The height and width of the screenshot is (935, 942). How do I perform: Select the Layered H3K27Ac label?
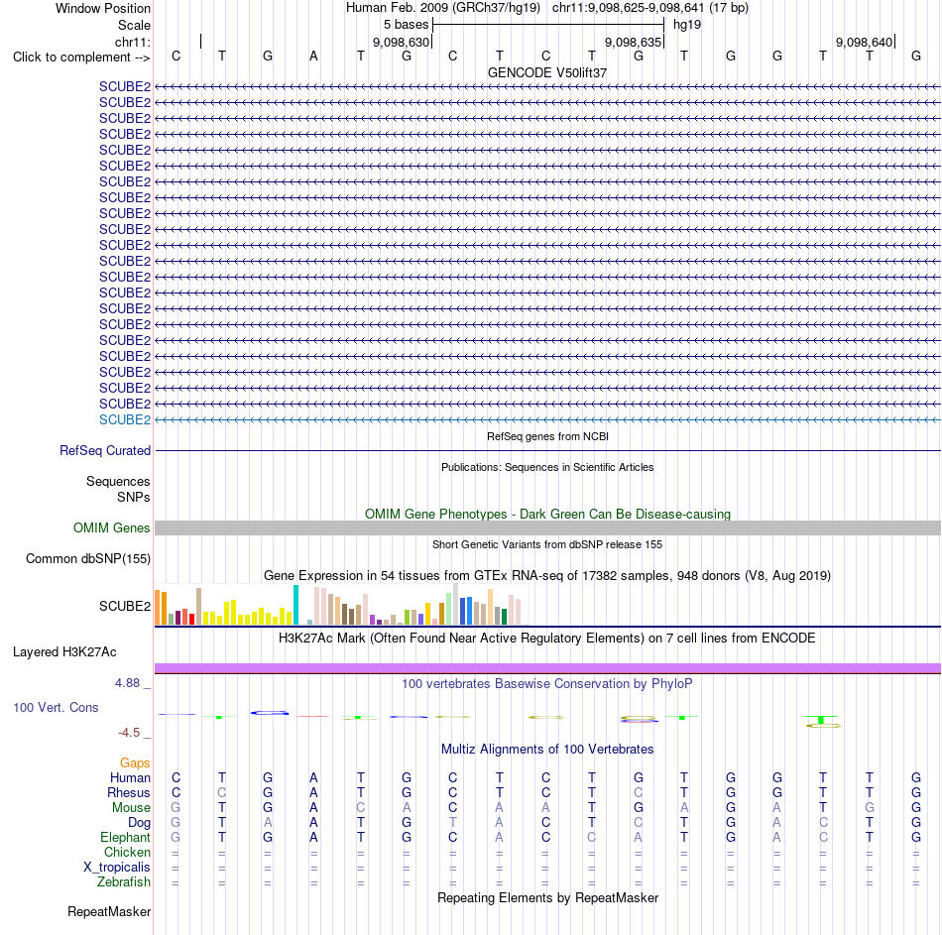click(x=64, y=652)
